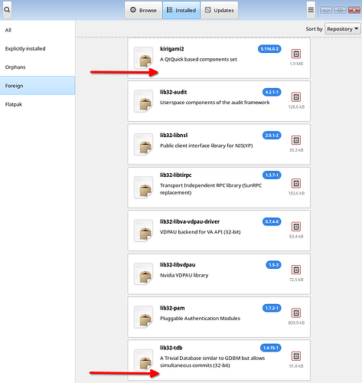This screenshot has width=362, height=383.
Task: Open the lib32-libnsl package name
Action: (174, 135)
